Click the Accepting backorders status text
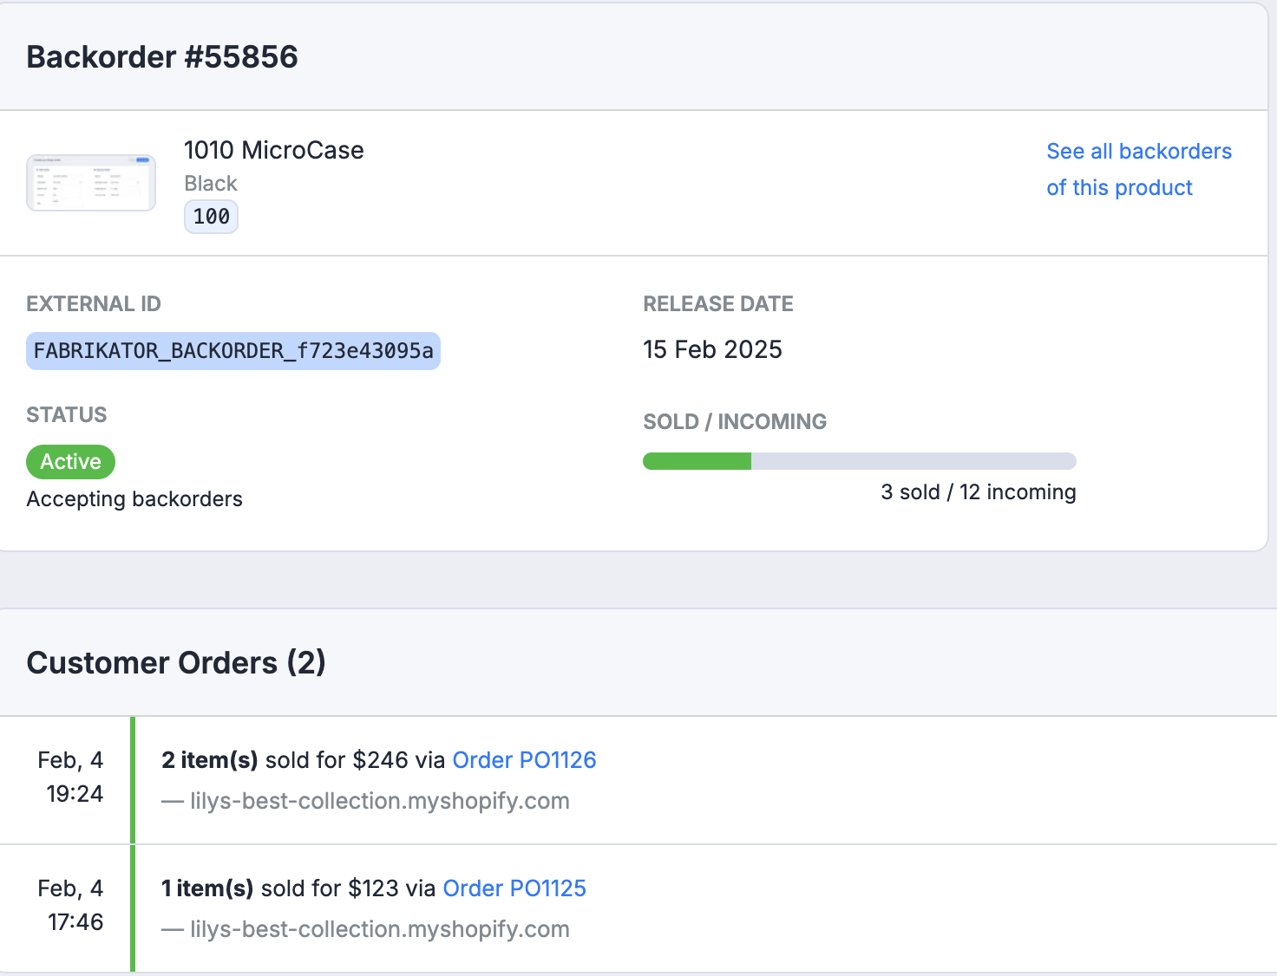This screenshot has width=1277, height=976. [x=134, y=499]
